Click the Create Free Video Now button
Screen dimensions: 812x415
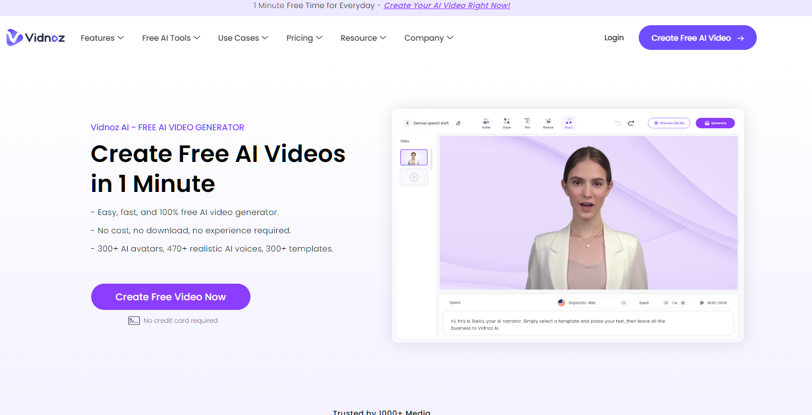click(x=171, y=297)
